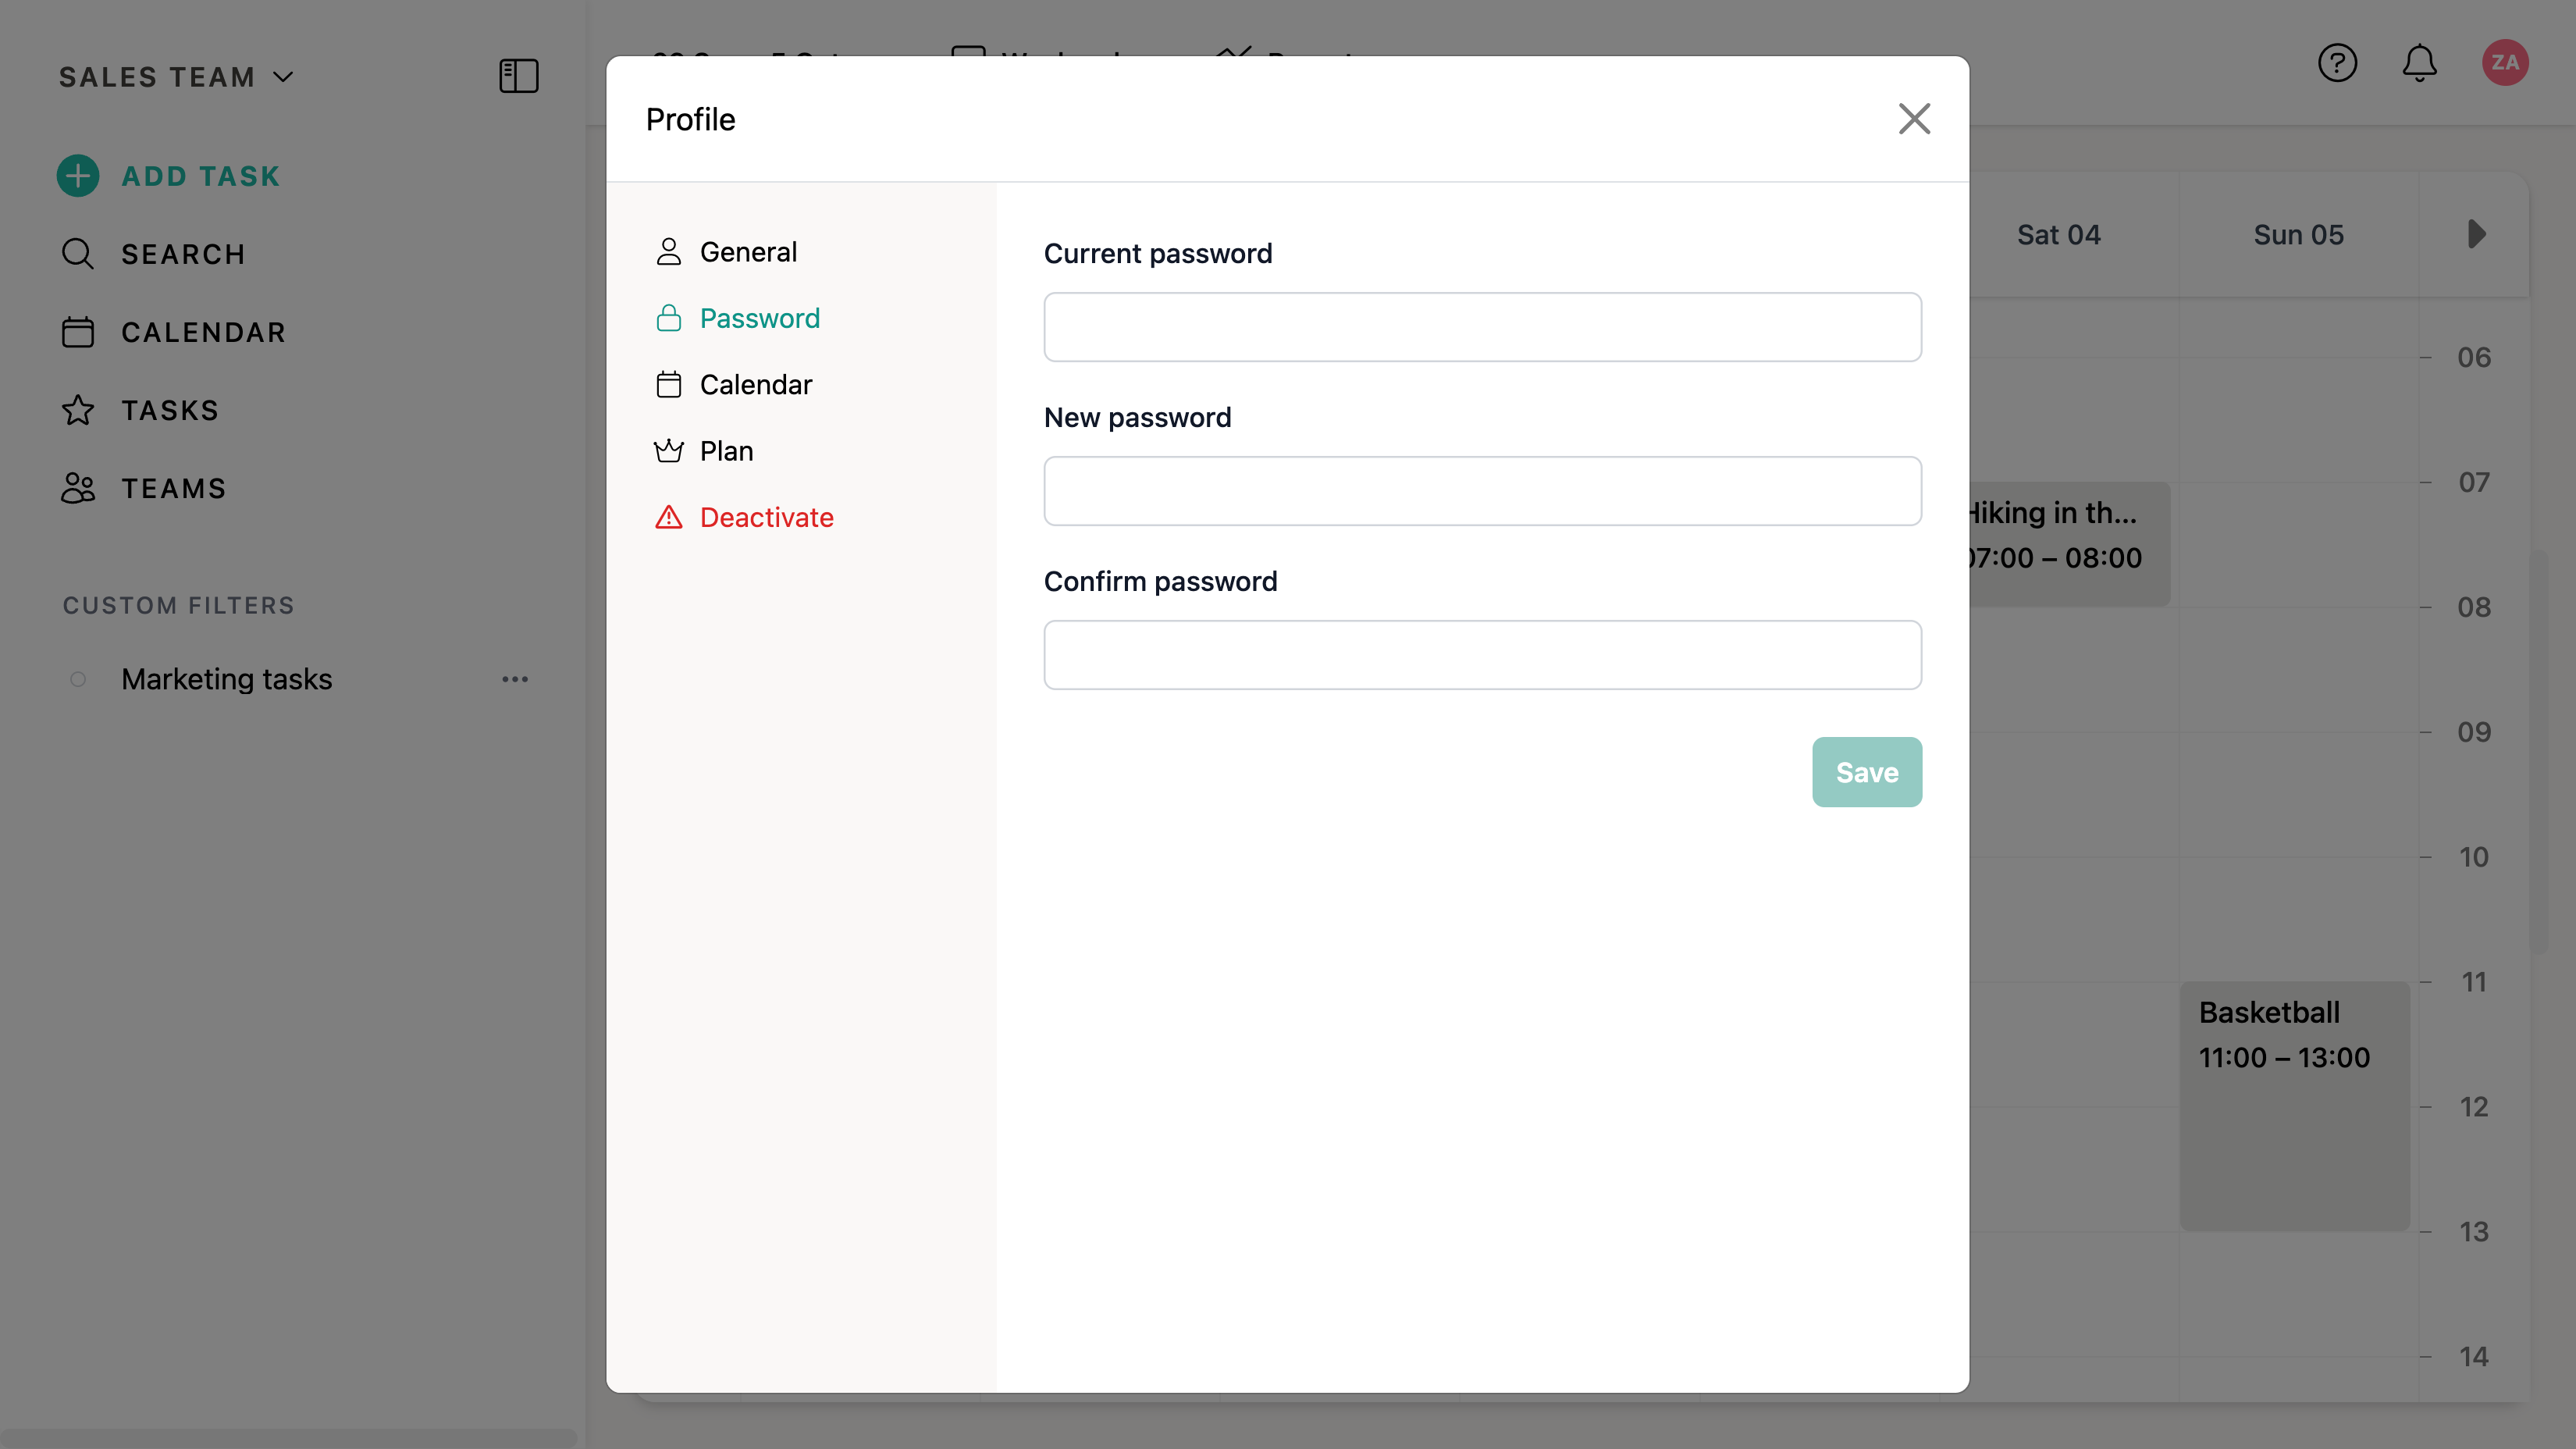The image size is (2576, 1449).
Task: Open the Plan settings tab
Action: click(x=726, y=451)
